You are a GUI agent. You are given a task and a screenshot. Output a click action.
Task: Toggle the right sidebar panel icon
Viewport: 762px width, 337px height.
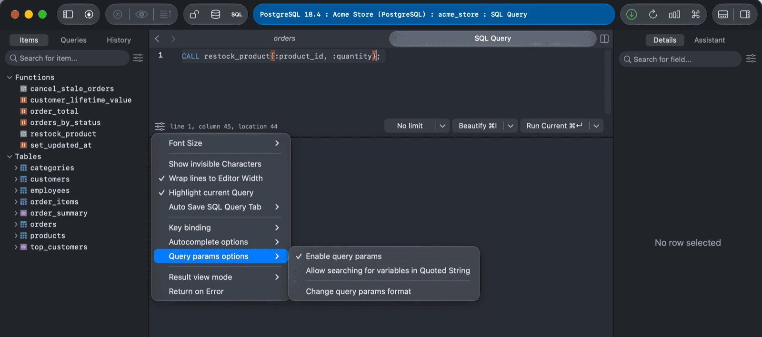coord(745,14)
